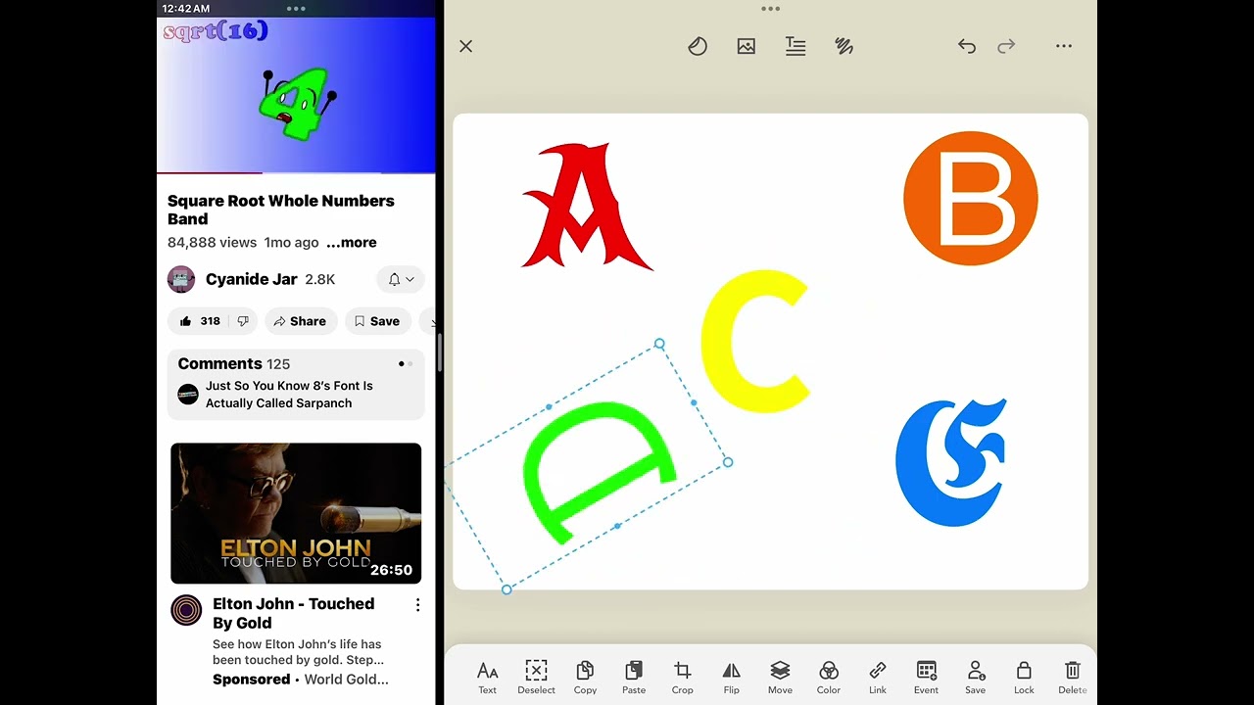Tap the 12:42 AM status bar clock
This screenshot has width=1254, height=705.
pos(185,9)
